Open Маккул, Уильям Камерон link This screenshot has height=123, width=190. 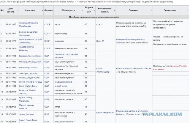(x=26, y=107)
